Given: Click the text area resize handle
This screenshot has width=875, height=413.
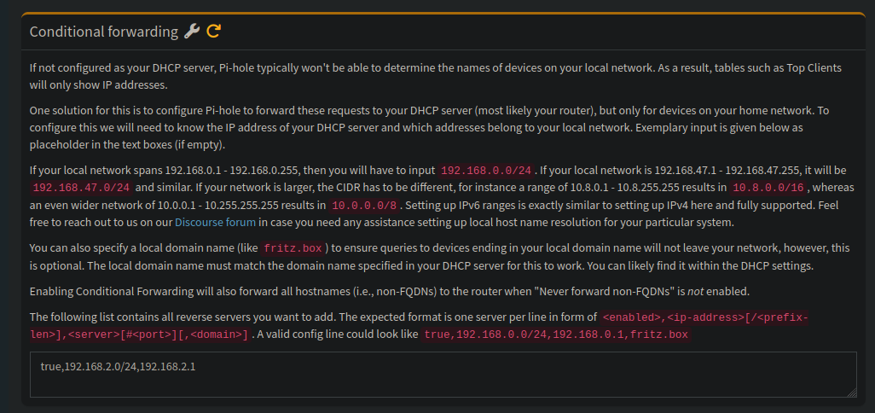Looking at the screenshot, I should pos(851,392).
